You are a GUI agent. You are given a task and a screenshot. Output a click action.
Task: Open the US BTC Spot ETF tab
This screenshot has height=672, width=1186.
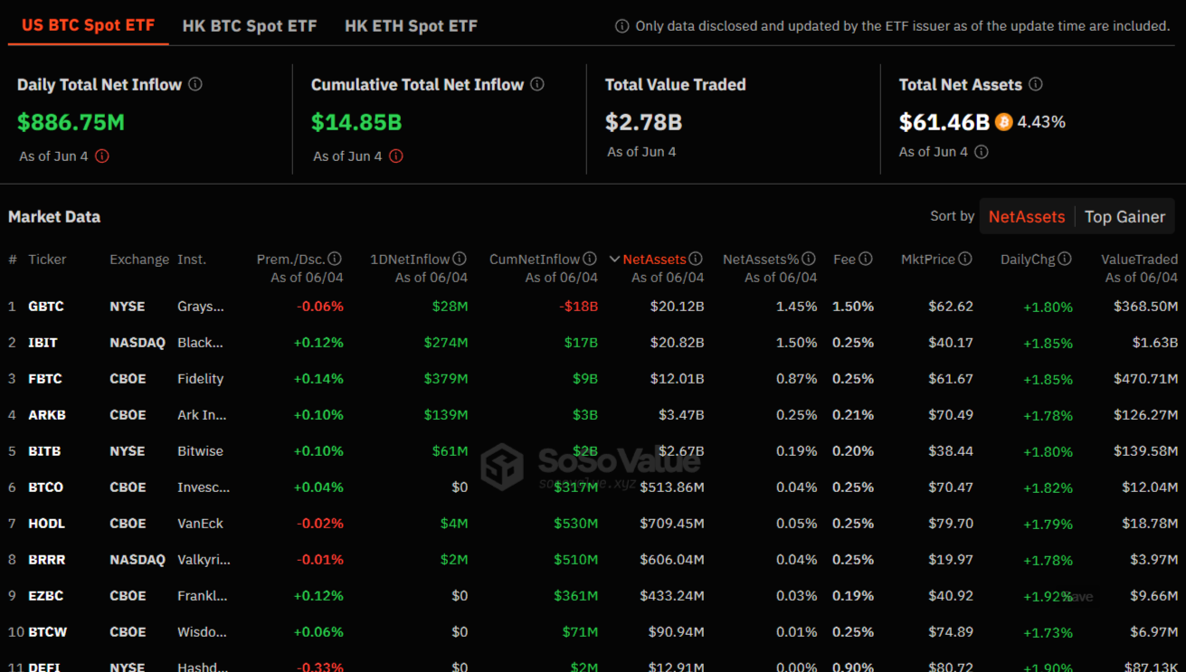tap(88, 25)
